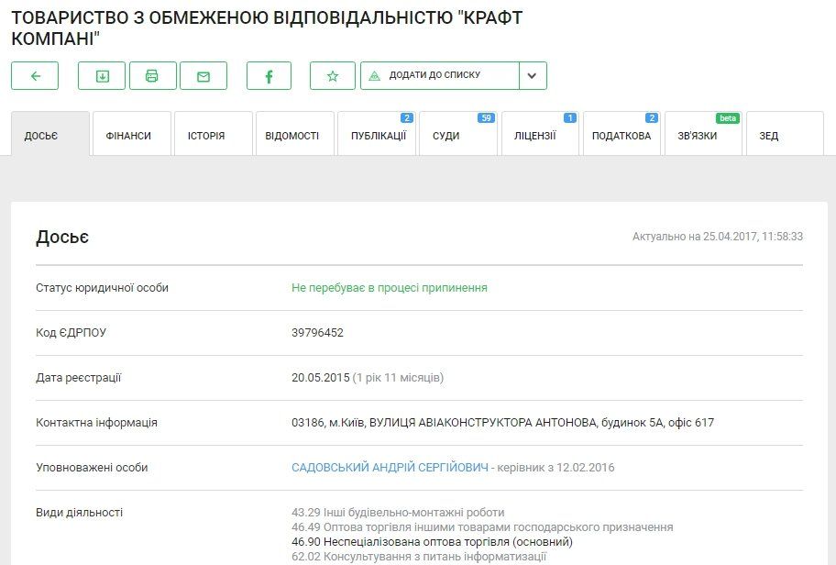Click the star icon to favorite the company
The image size is (836, 565).
[x=332, y=76]
